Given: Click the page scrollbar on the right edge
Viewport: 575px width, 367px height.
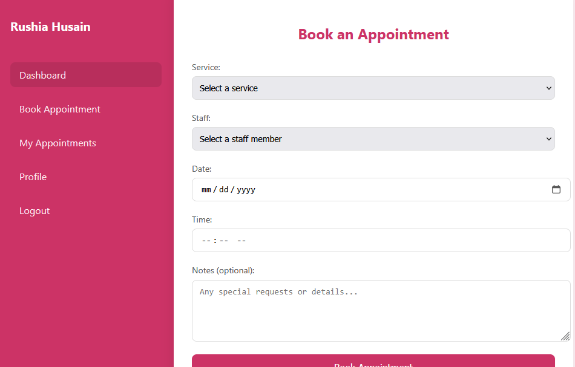Looking at the screenshot, I should pos(571,181).
